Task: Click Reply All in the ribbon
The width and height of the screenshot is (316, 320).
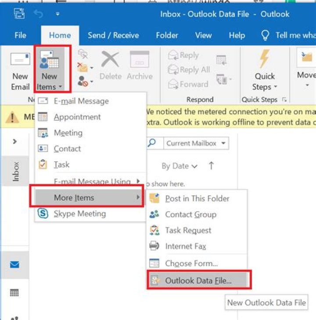Action: point(189,70)
